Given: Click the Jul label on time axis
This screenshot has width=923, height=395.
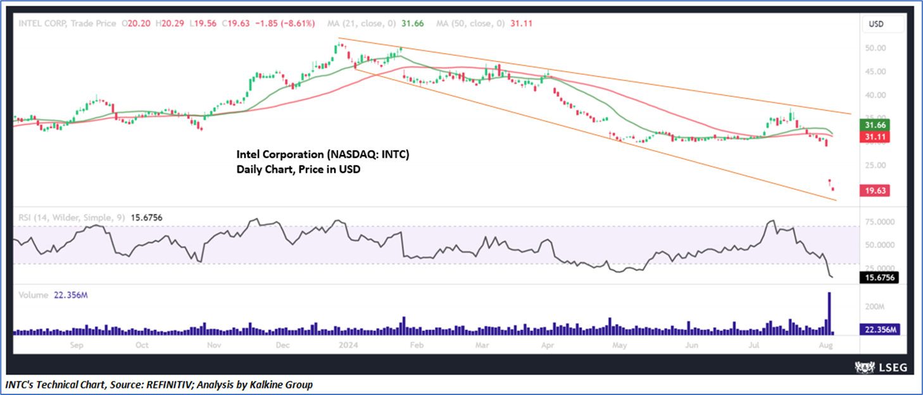Looking at the screenshot, I should coord(754,346).
